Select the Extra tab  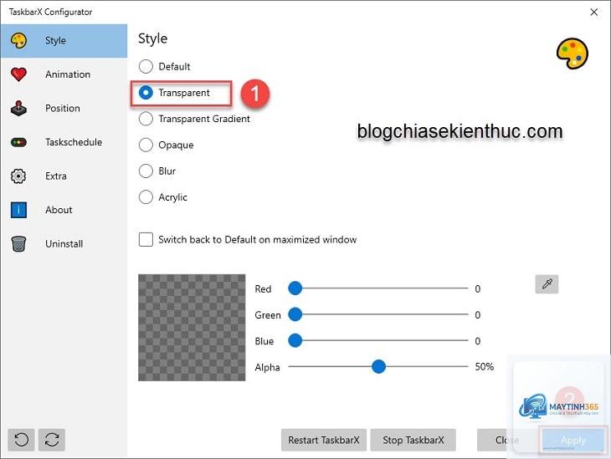coord(64,176)
